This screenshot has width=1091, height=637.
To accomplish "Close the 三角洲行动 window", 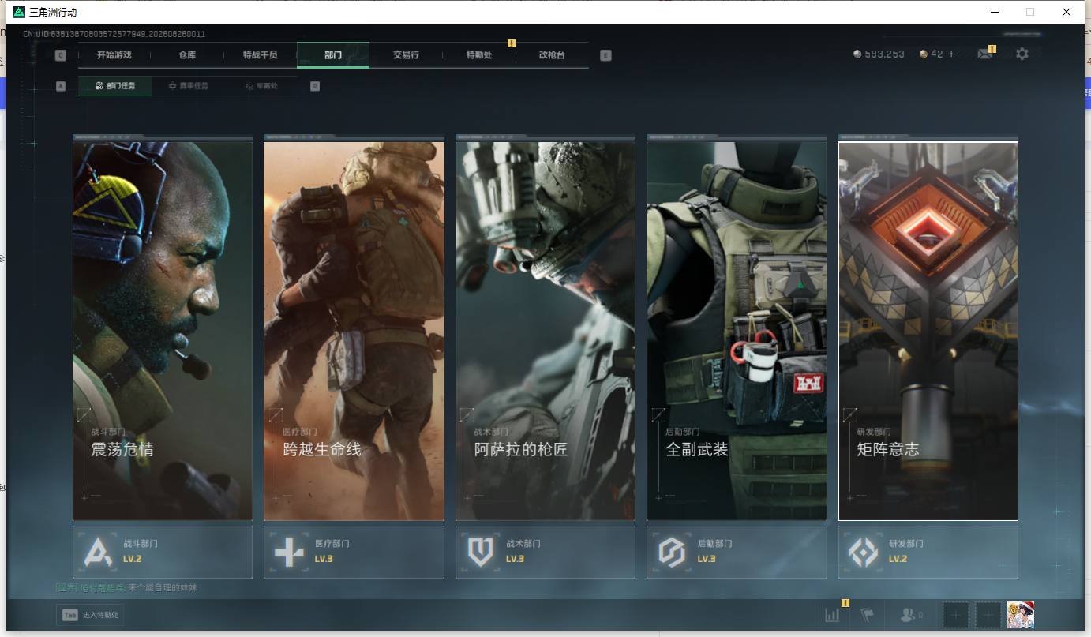I will tap(1067, 12).
